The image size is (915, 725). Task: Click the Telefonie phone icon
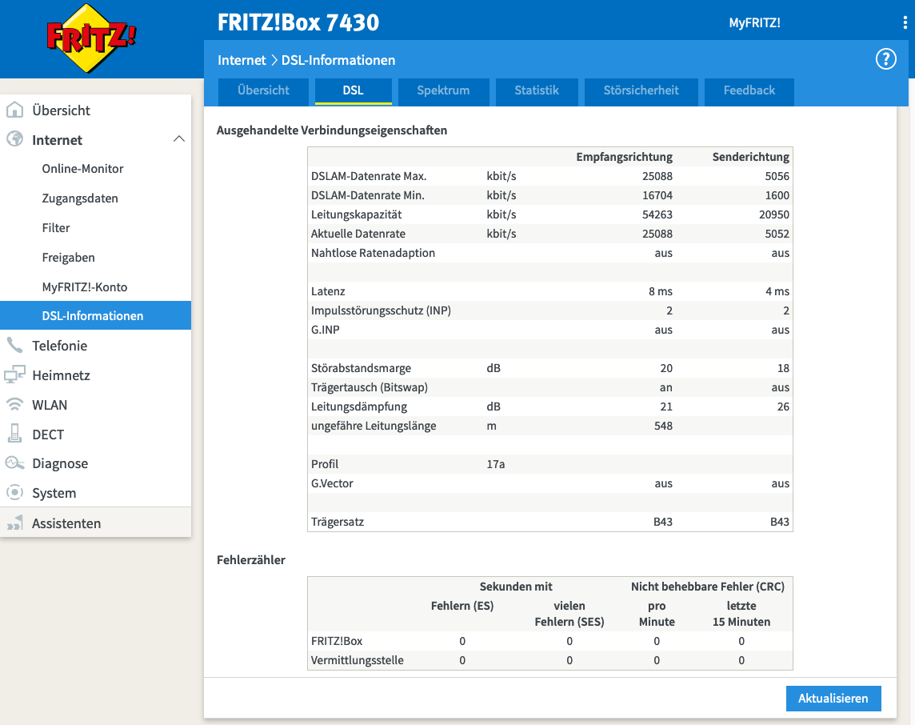pyautogui.click(x=14, y=345)
